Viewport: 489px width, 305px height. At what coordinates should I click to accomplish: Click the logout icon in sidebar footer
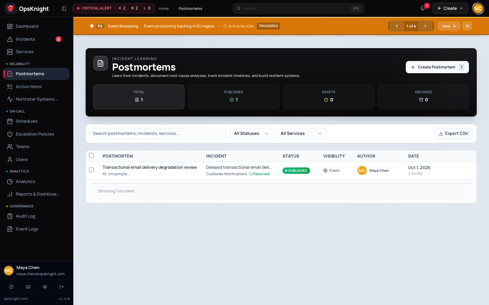pos(61,287)
